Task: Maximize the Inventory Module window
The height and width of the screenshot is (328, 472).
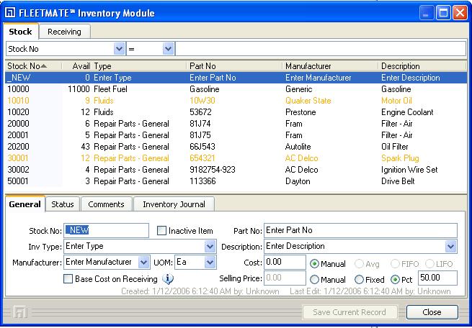Action: tap(443, 13)
